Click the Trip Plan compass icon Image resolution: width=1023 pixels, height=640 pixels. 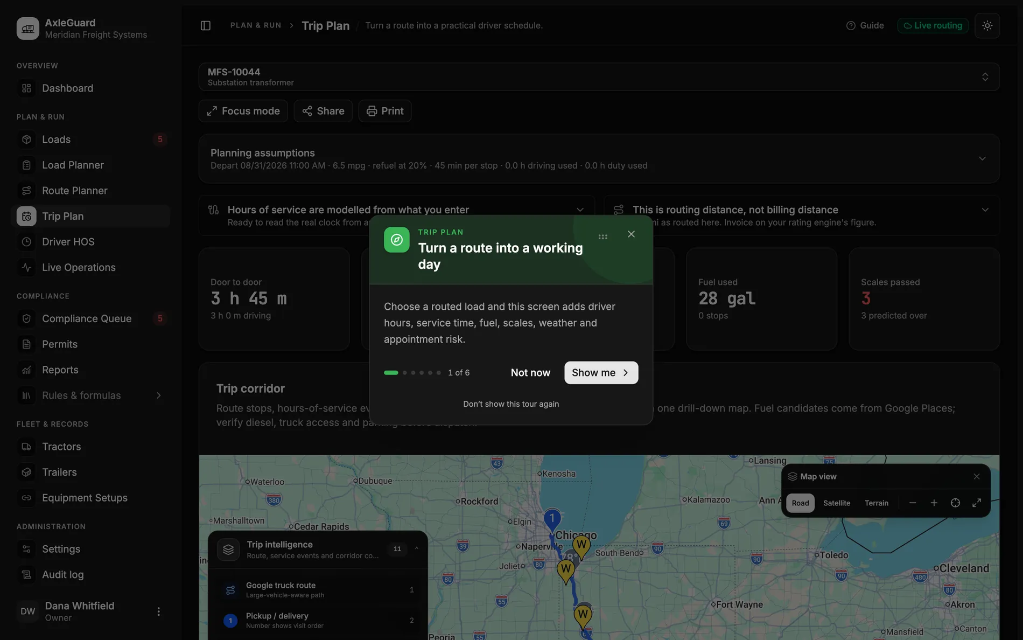[x=396, y=240]
